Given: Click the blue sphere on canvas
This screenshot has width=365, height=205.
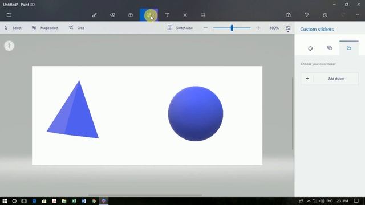Looking at the screenshot, I should click(x=196, y=114).
